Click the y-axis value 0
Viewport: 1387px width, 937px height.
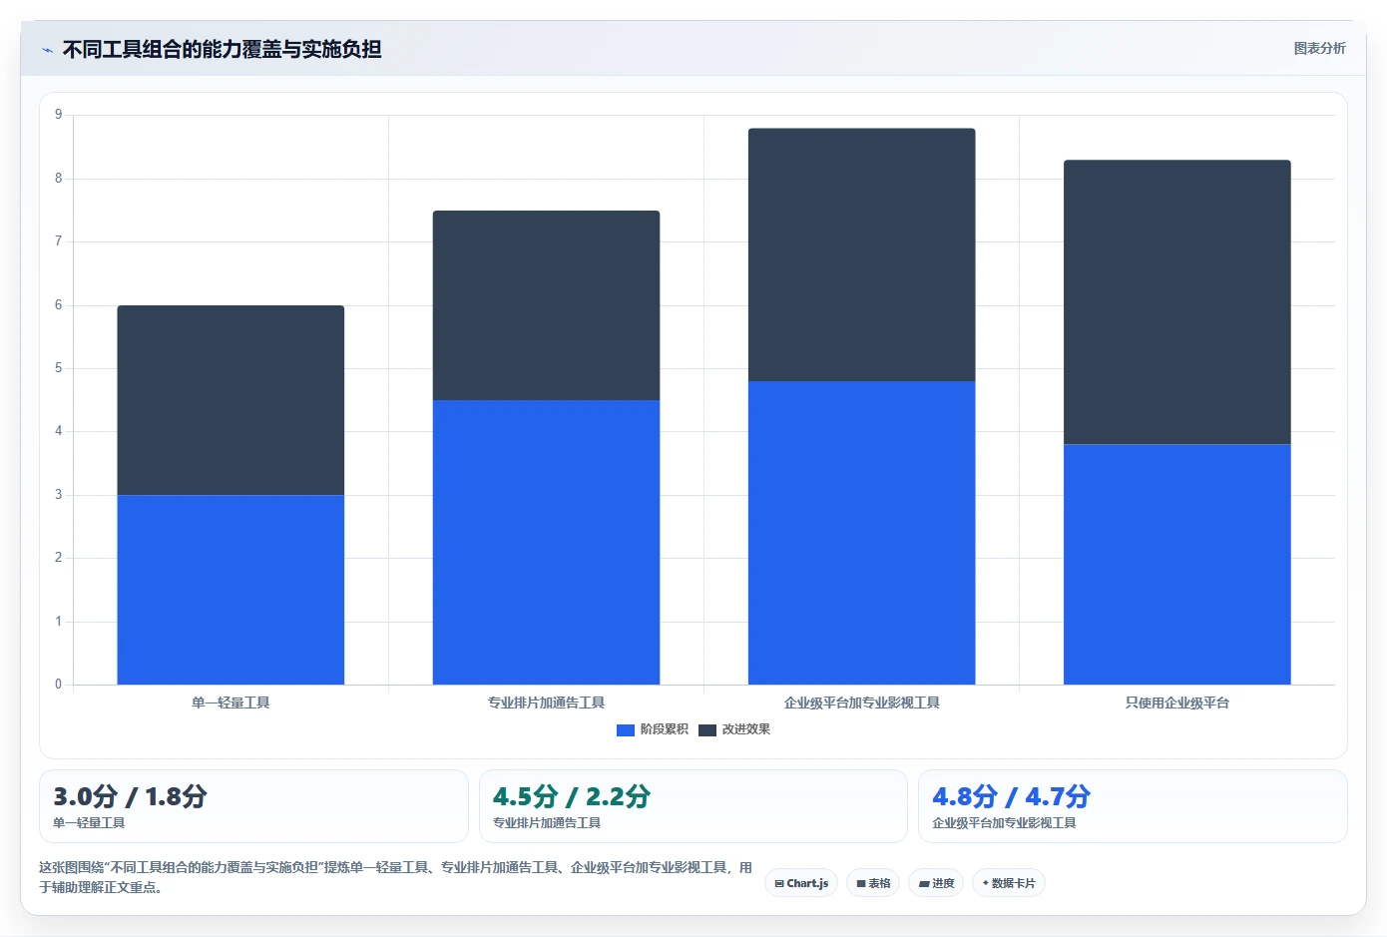pos(58,685)
